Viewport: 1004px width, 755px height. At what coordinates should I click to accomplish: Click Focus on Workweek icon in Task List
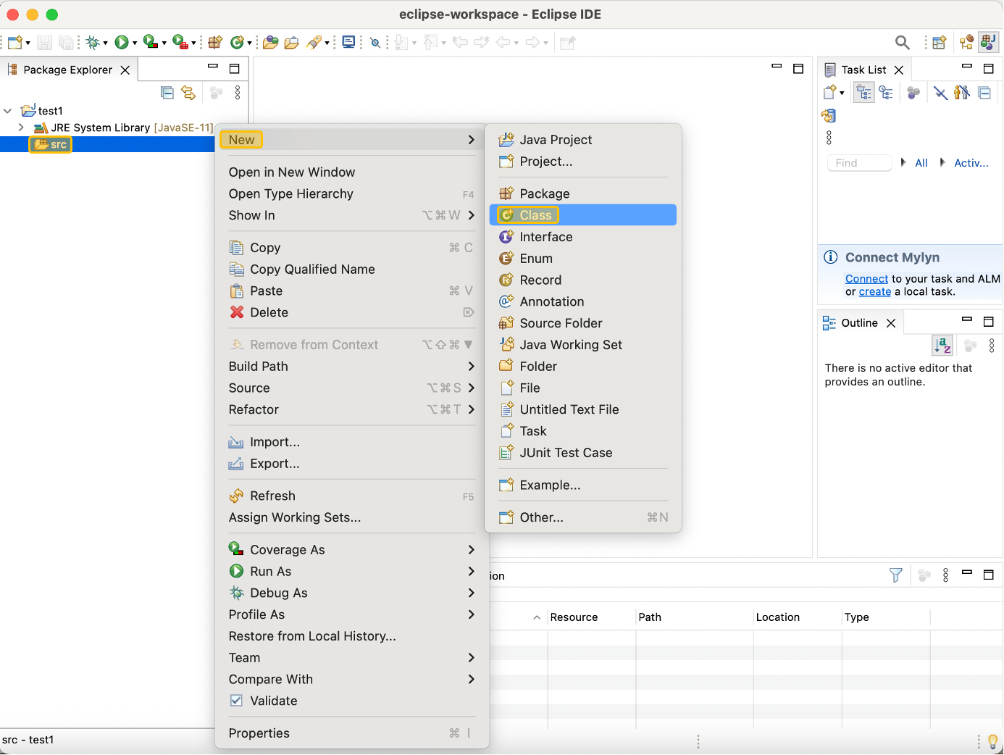tap(913, 93)
